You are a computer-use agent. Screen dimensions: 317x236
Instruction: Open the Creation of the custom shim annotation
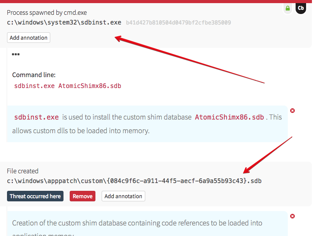tap(137, 223)
